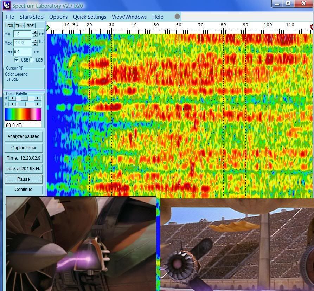Screen dimensions: 314x291
Task: Click the engine close-up video thumbnail
Action: (x=81, y=244)
